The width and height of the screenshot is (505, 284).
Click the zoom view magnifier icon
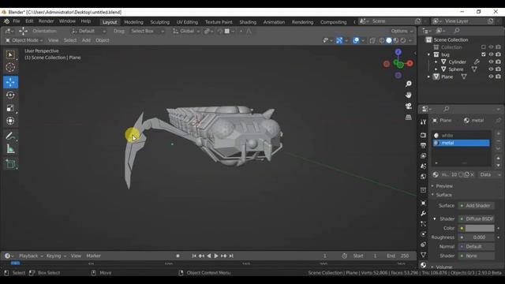[409, 84]
